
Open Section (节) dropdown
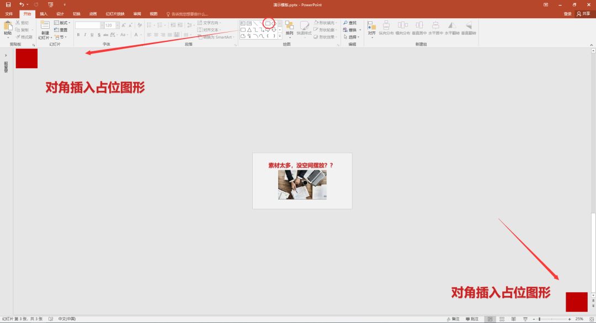(x=61, y=37)
